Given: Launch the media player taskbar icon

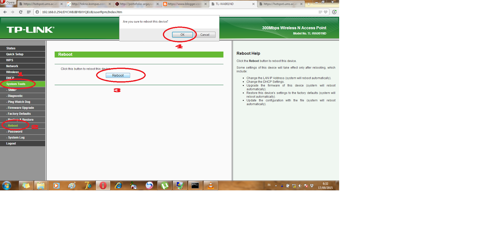Looking at the screenshot, I should click(56, 185).
